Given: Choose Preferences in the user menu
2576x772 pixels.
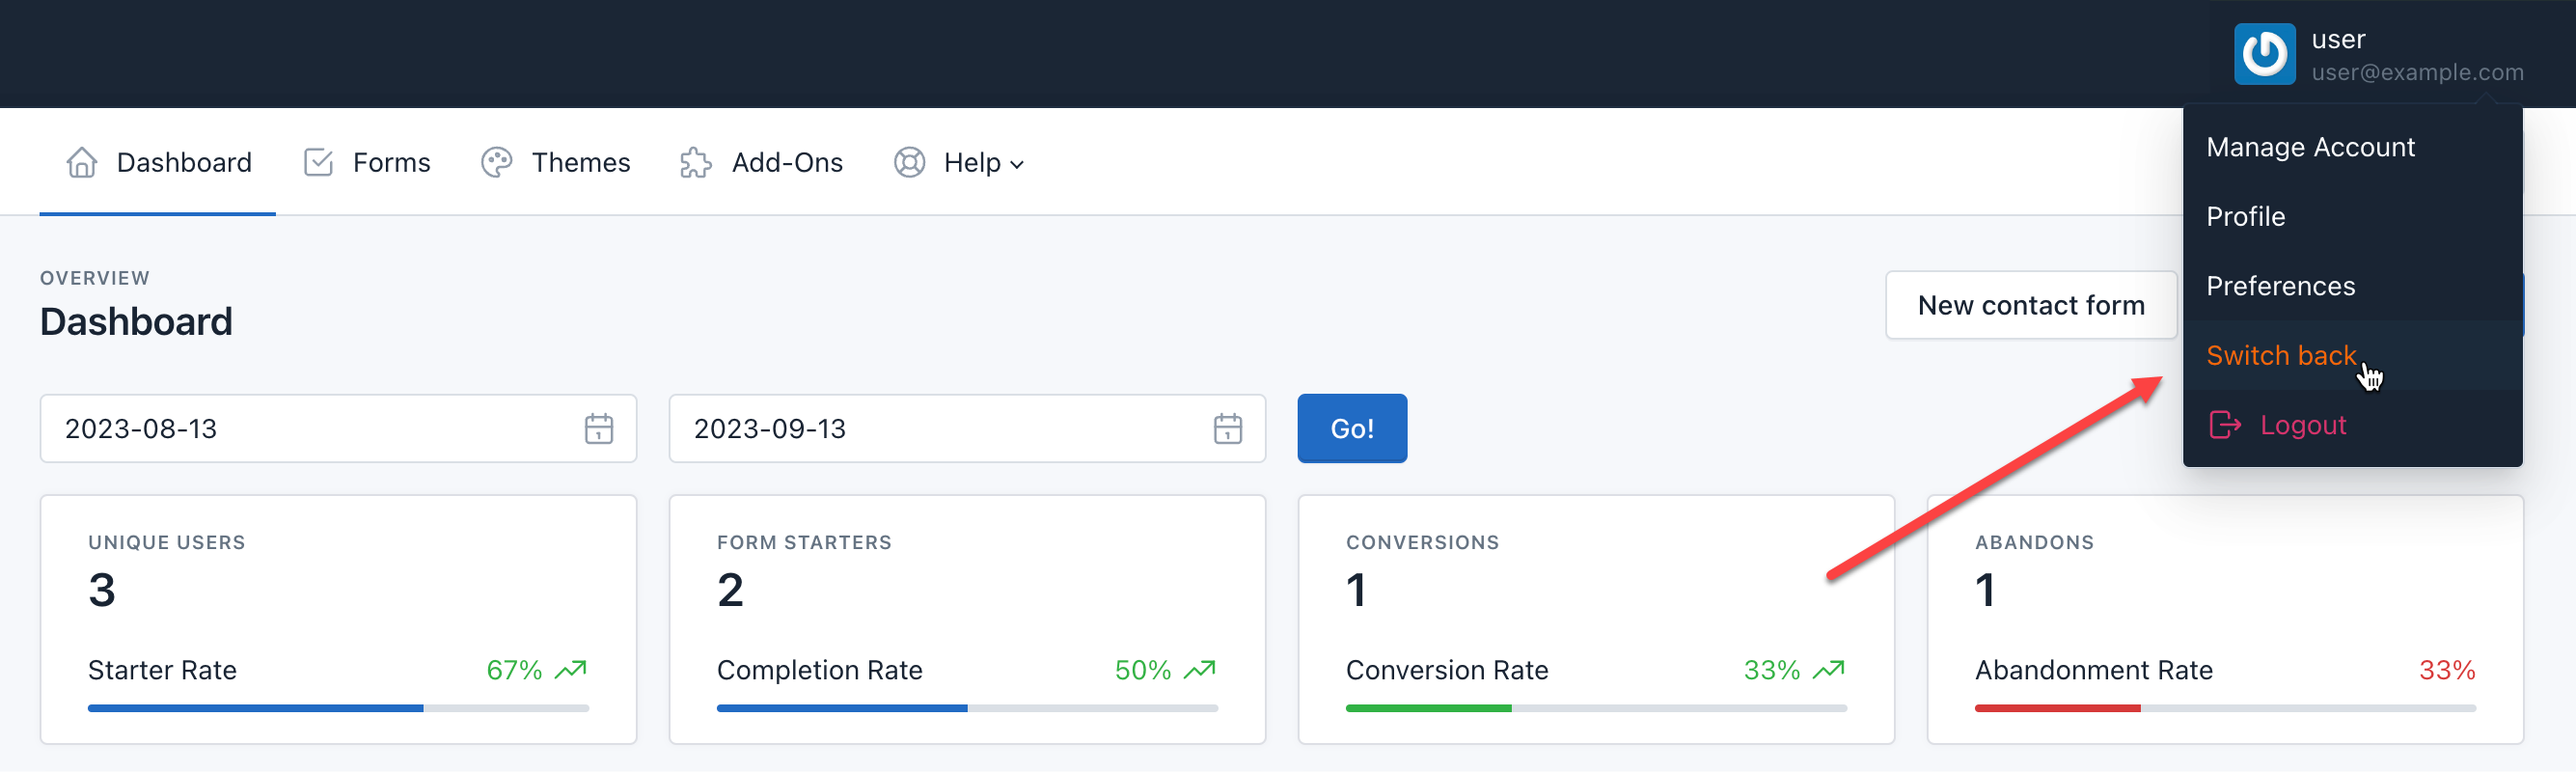Looking at the screenshot, I should pos(2280,286).
